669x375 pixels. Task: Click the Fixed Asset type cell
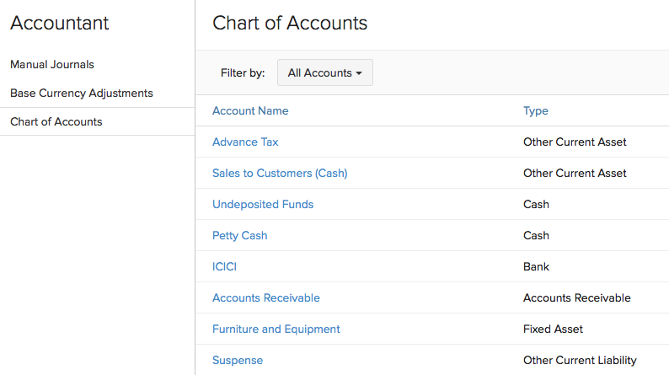(x=553, y=329)
